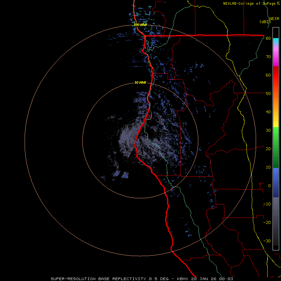Click the 50 NMI range ring label

[140, 83]
